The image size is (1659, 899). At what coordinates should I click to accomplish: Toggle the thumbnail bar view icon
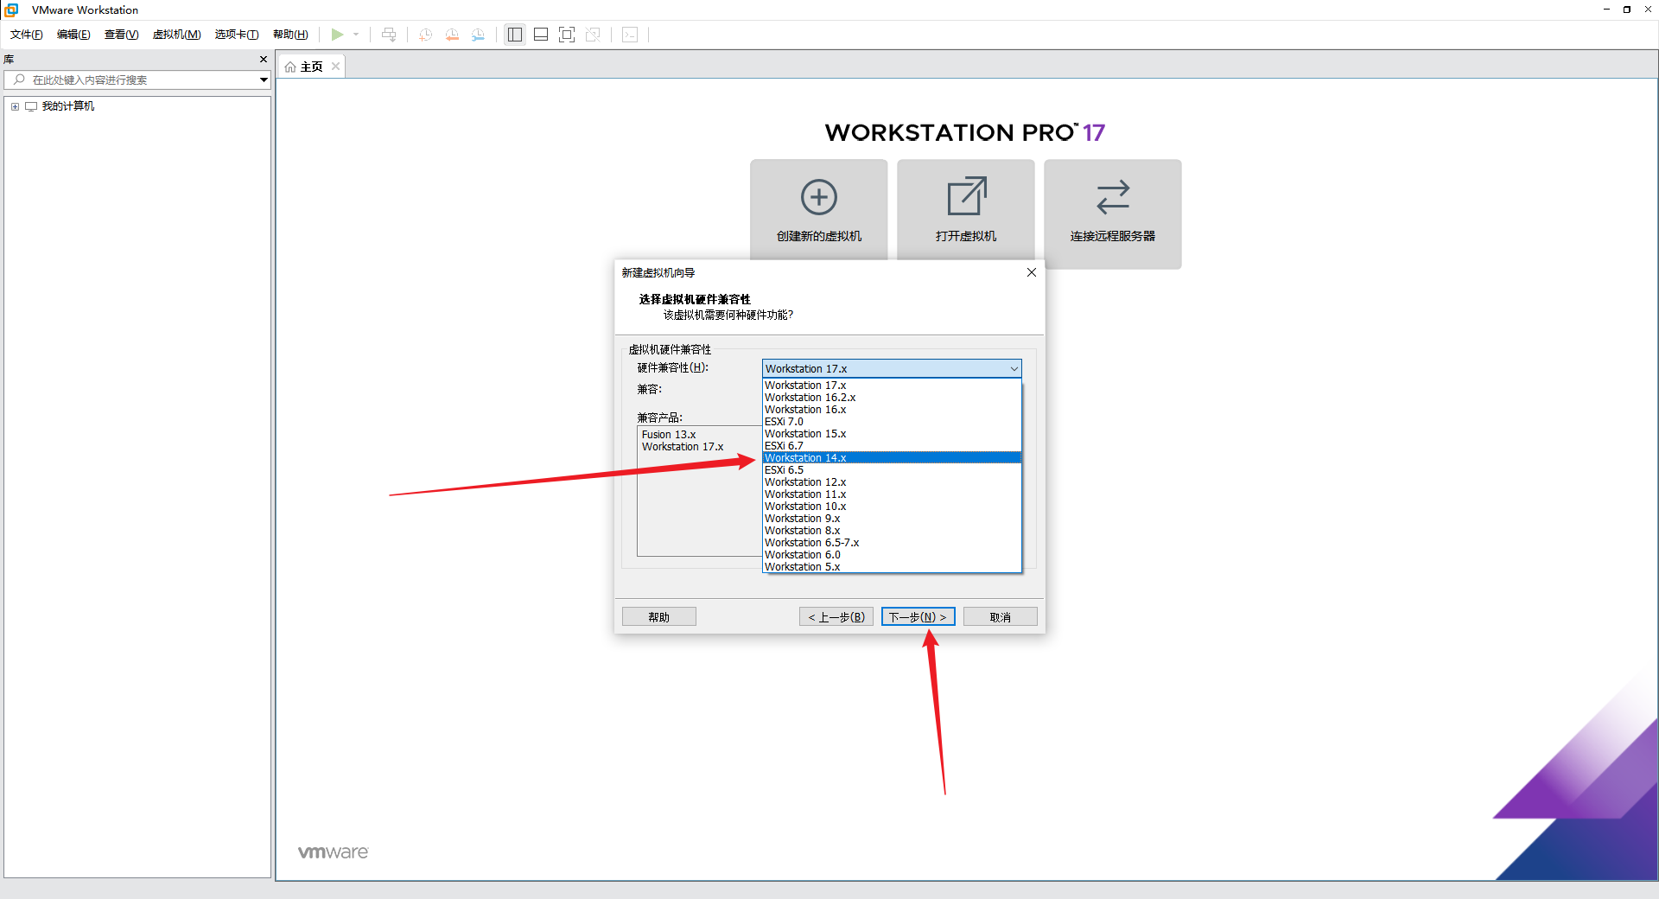click(541, 35)
